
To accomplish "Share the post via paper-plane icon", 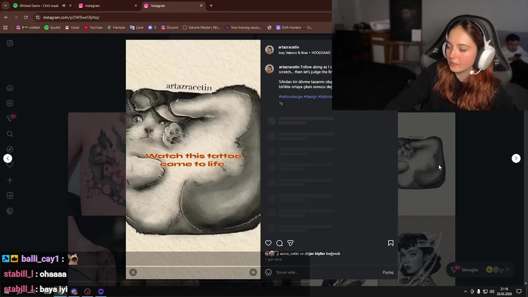I will tap(290, 243).
